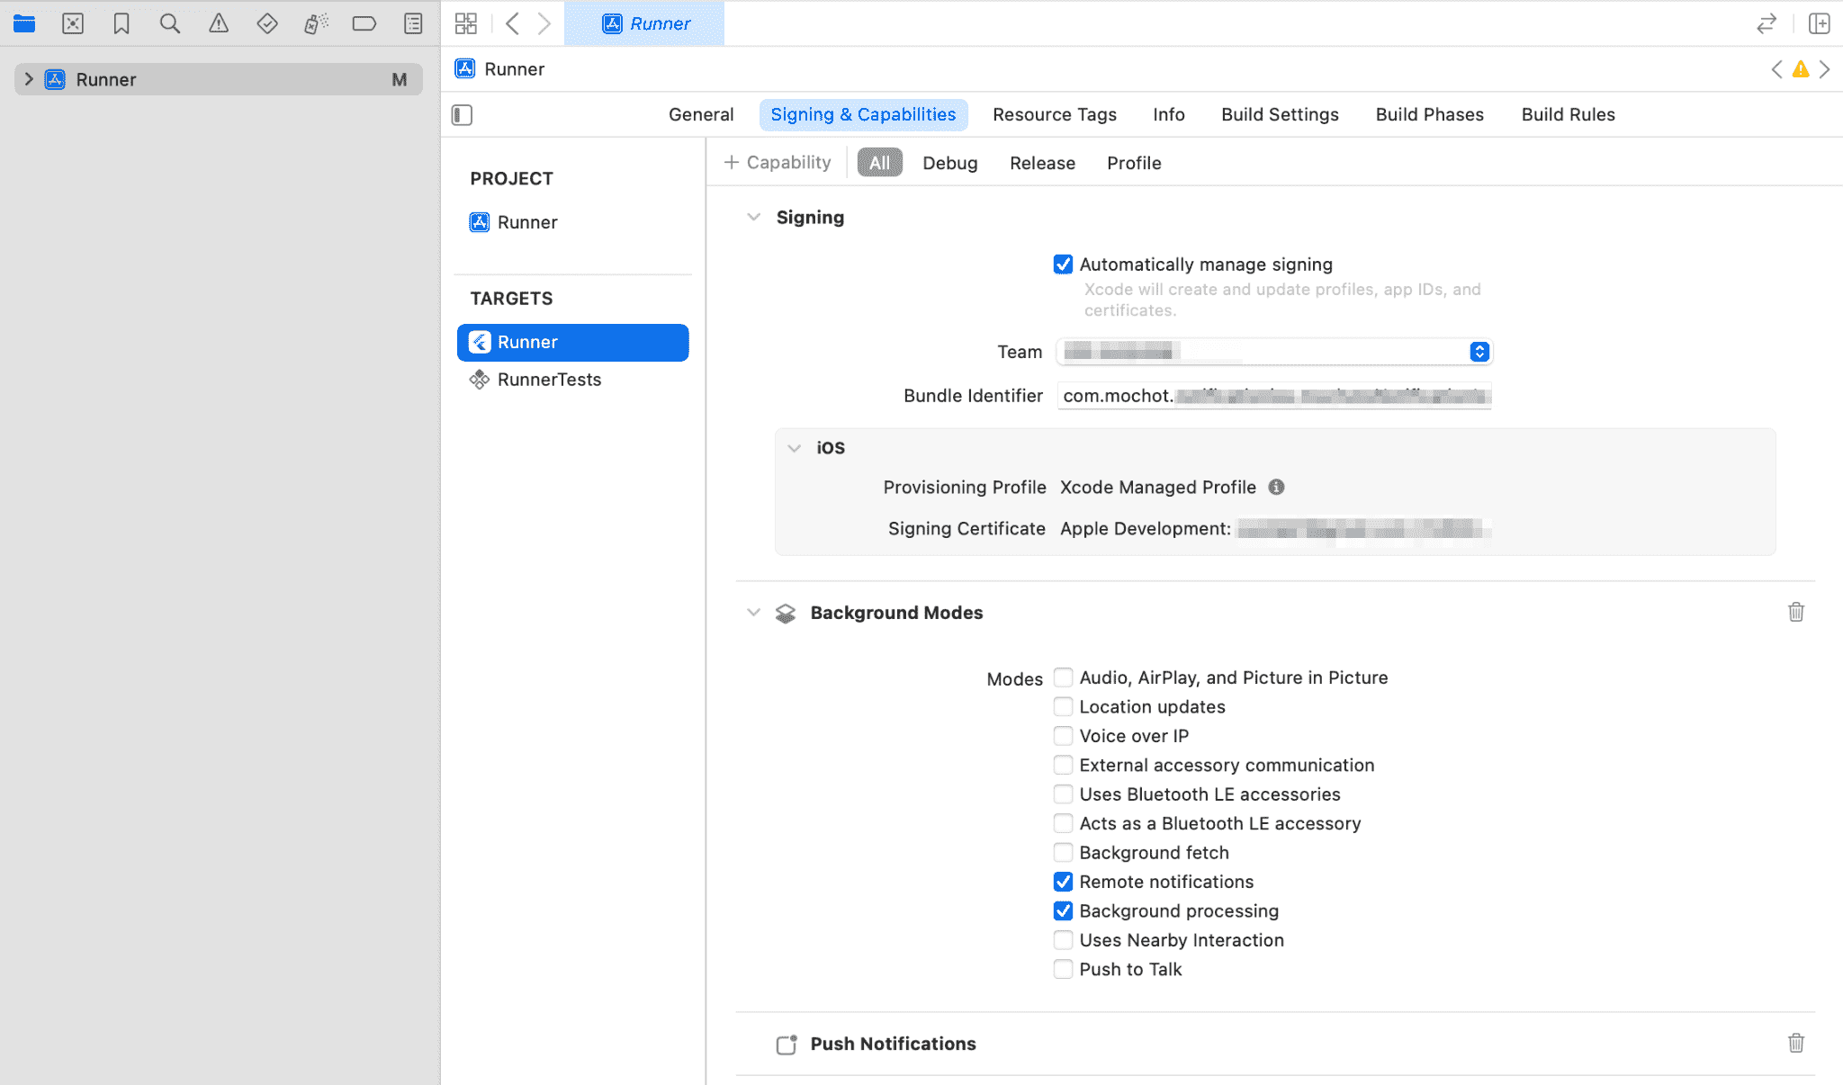
Task: Click the related items grid icon
Action: click(x=466, y=23)
